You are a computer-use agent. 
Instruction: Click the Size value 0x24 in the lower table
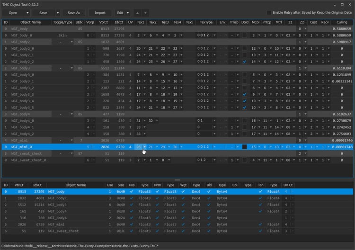click(x=121, y=218)
